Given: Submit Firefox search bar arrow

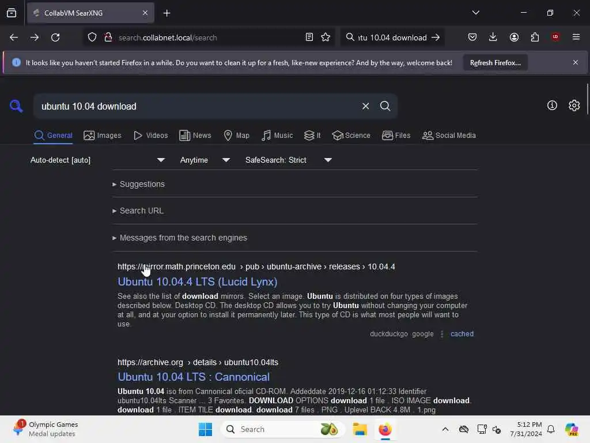Looking at the screenshot, I should click(x=436, y=37).
